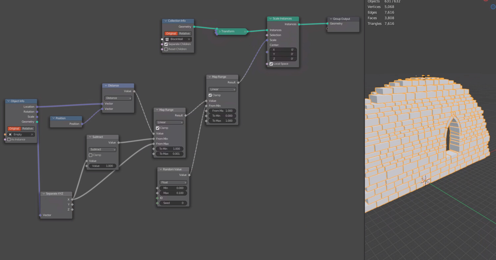Collapse the Group Output node
This screenshot has width=496, height=260.
(x=331, y=19)
